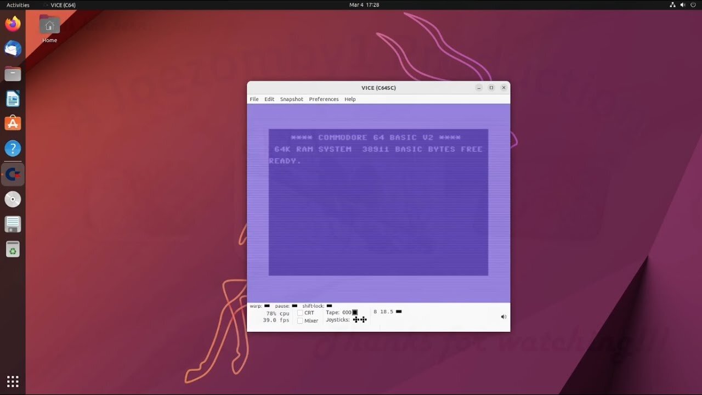The height and width of the screenshot is (395, 702).
Task: Click the drive 8 track 18.5 text
Action: (383, 312)
